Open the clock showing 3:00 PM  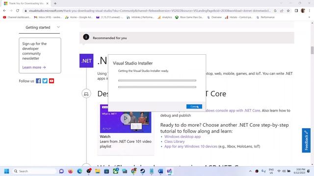click(x=300, y=171)
